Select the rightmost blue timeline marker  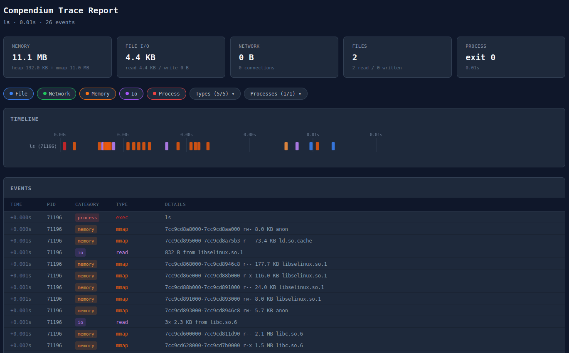click(333, 146)
